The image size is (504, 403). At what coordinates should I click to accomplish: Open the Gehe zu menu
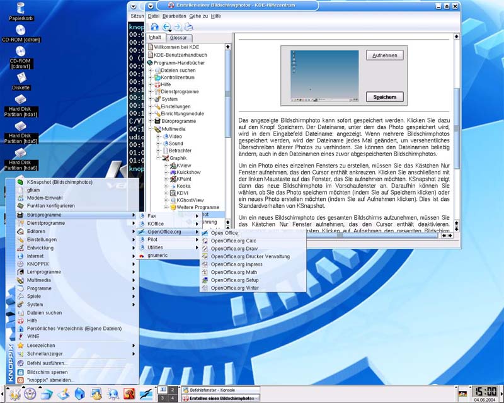198,16
